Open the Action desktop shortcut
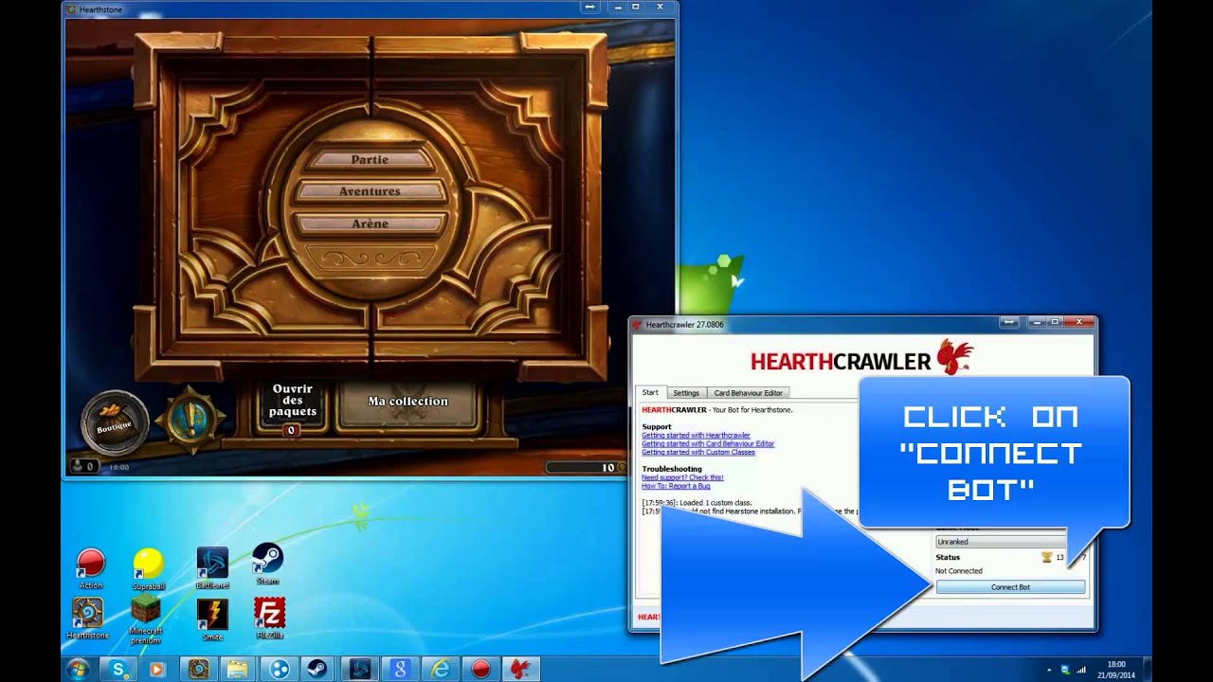This screenshot has width=1213, height=682. pos(90,569)
